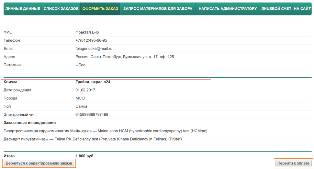Viewport: 314px width, 169px height.
Task: Open the Личные данные tab
Action: click(23, 9)
